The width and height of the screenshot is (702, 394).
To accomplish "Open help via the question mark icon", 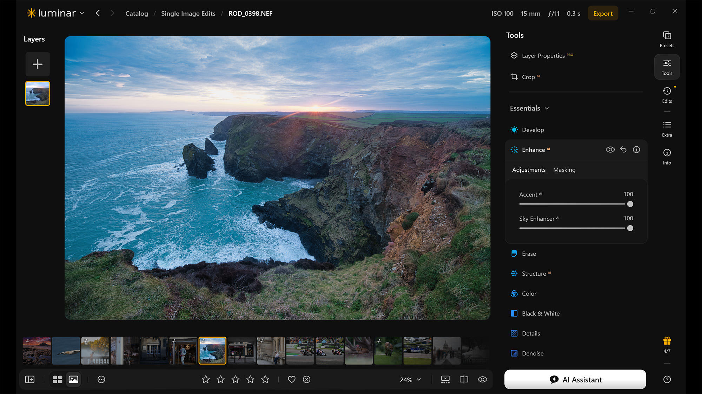I will pyautogui.click(x=667, y=379).
